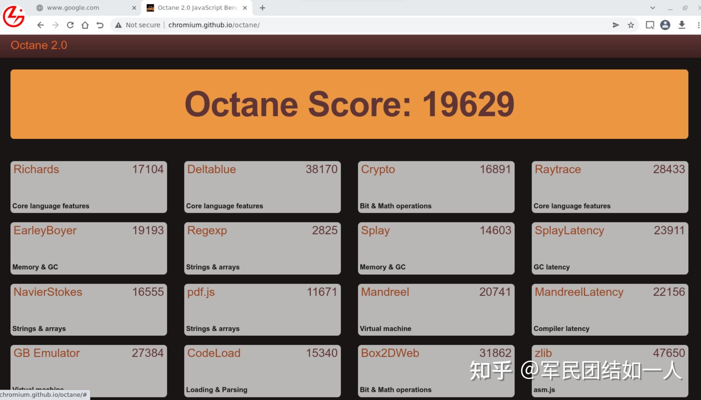Open the side panel icon
The height and width of the screenshot is (400, 701).
[x=649, y=25]
